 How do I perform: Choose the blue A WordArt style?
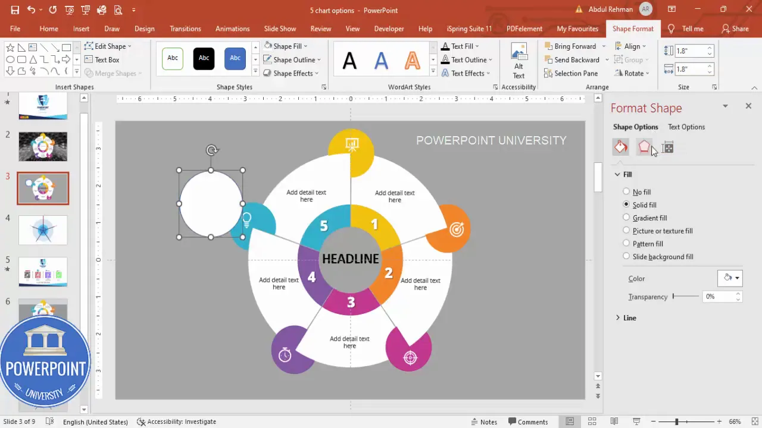(381, 60)
